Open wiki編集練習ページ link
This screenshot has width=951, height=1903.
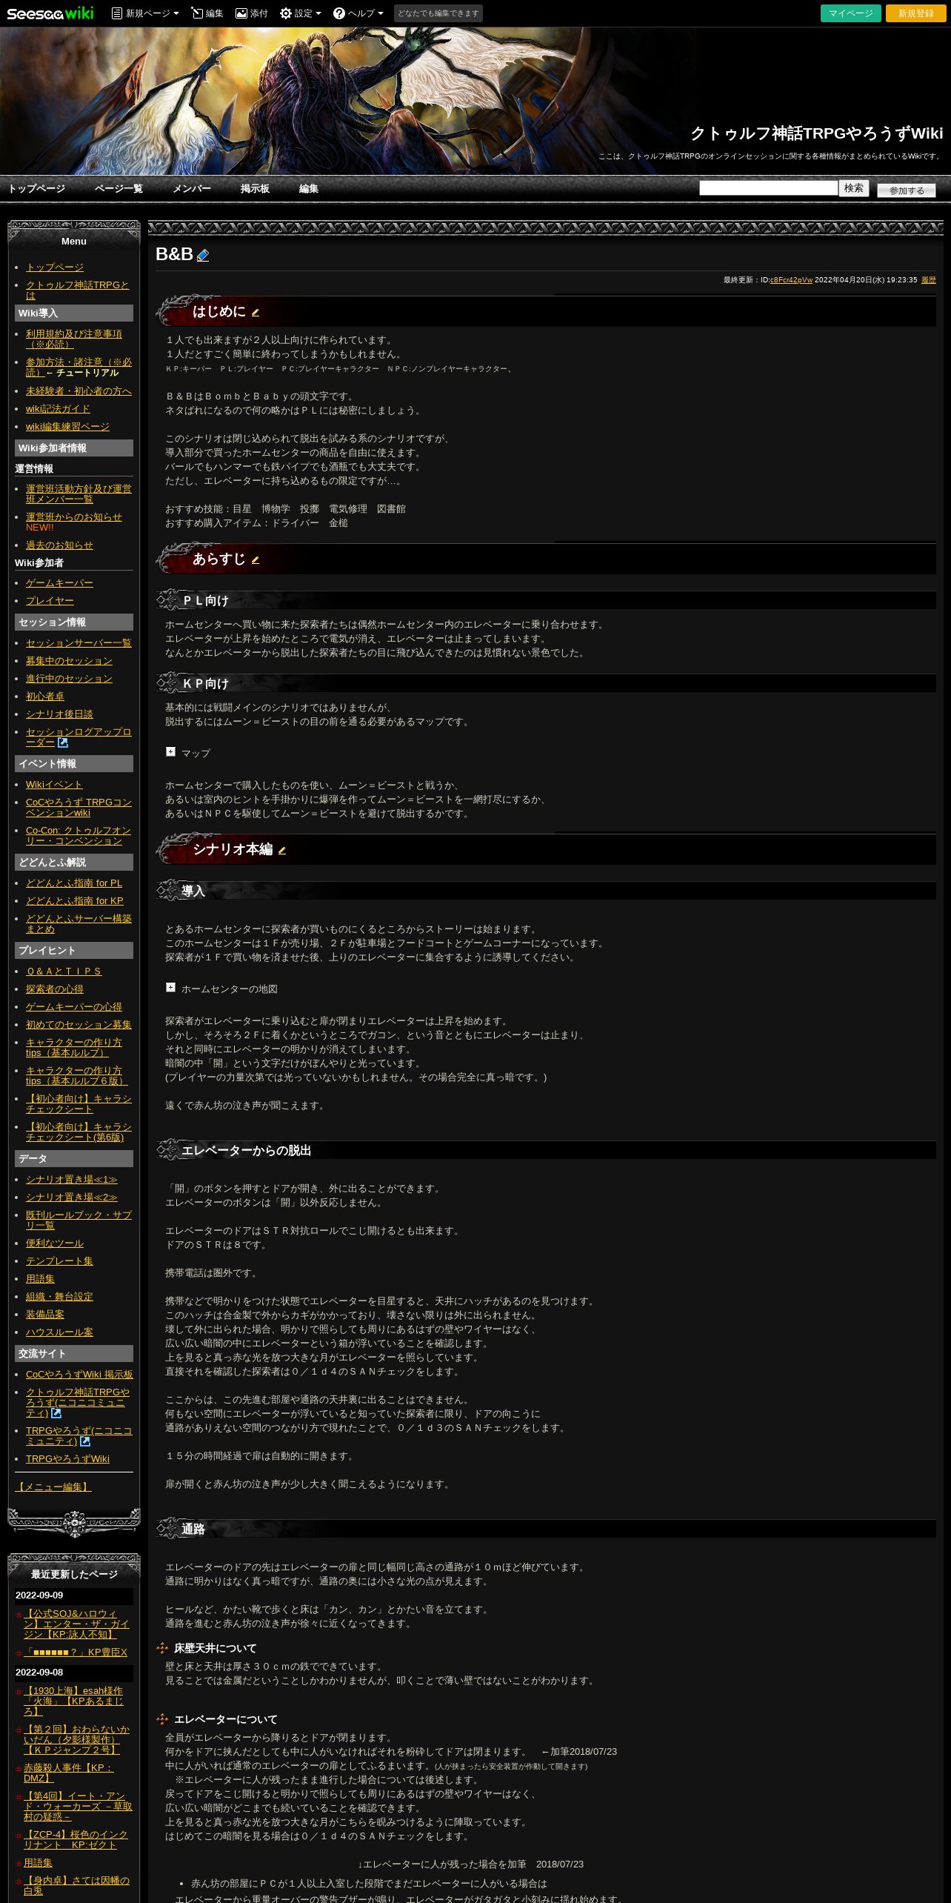(x=67, y=426)
